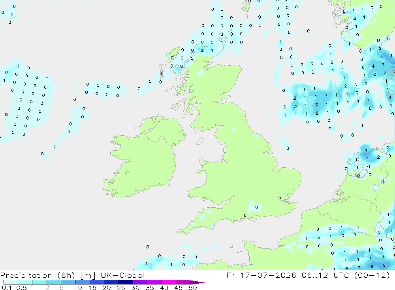The height and width of the screenshot is (290, 395).
Task: Click the Isle of Man outline
Action: (200, 141)
